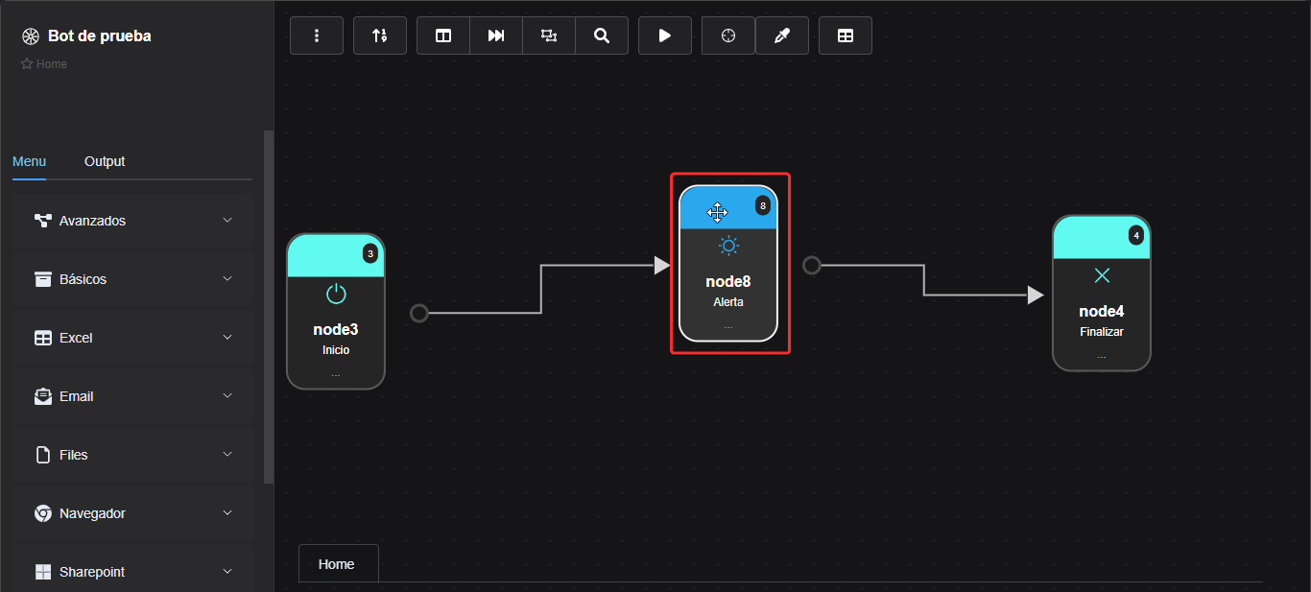The width and height of the screenshot is (1311, 592).
Task: Click the number 8 badge on node8
Action: point(763,205)
